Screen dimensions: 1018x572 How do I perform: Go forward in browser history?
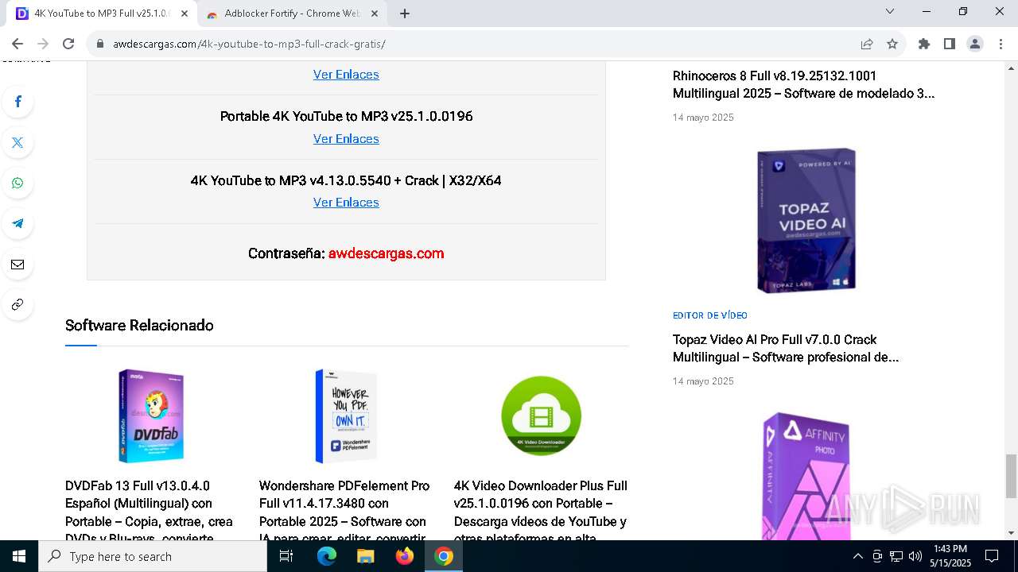[x=43, y=44]
